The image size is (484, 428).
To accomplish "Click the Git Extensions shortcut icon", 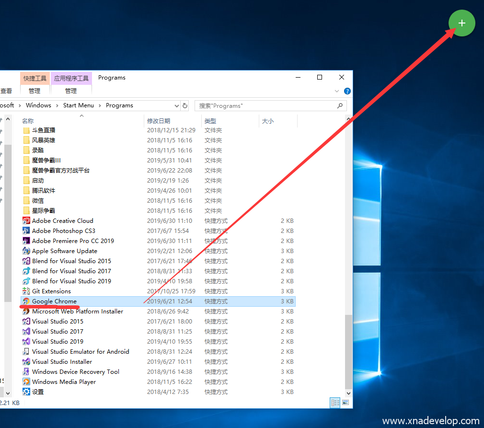I will [26, 291].
